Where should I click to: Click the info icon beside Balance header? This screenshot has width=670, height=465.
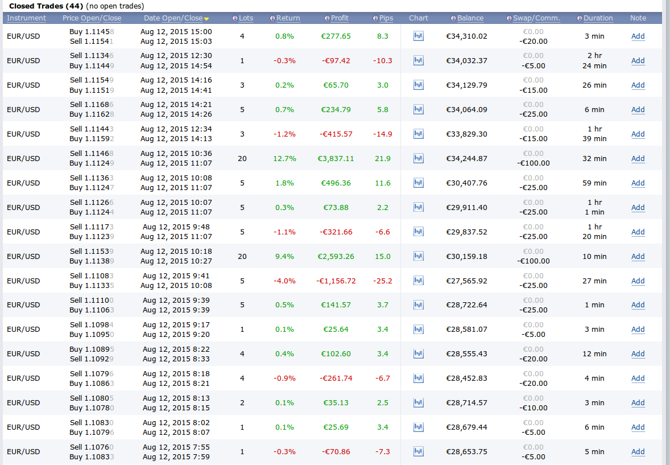(x=453, y=18)
